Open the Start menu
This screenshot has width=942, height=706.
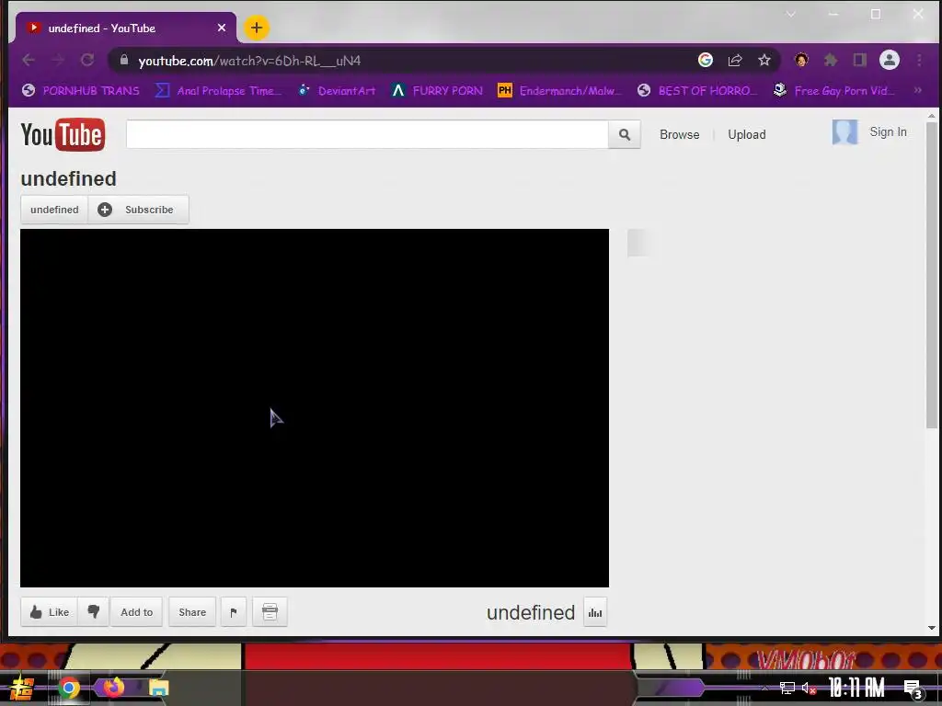[x=22, y=688]
